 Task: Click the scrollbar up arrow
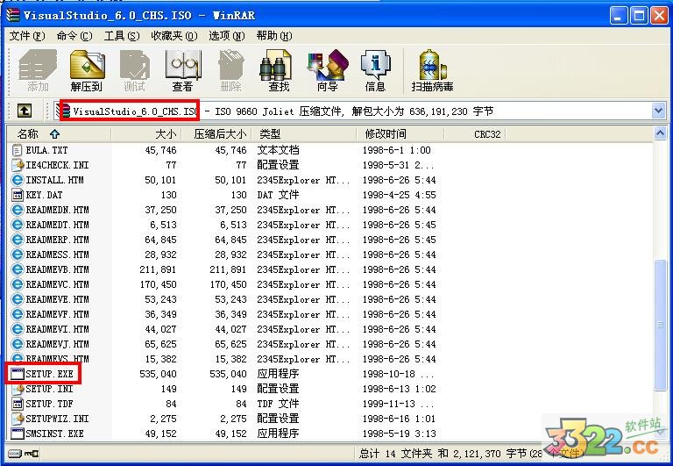660,133
